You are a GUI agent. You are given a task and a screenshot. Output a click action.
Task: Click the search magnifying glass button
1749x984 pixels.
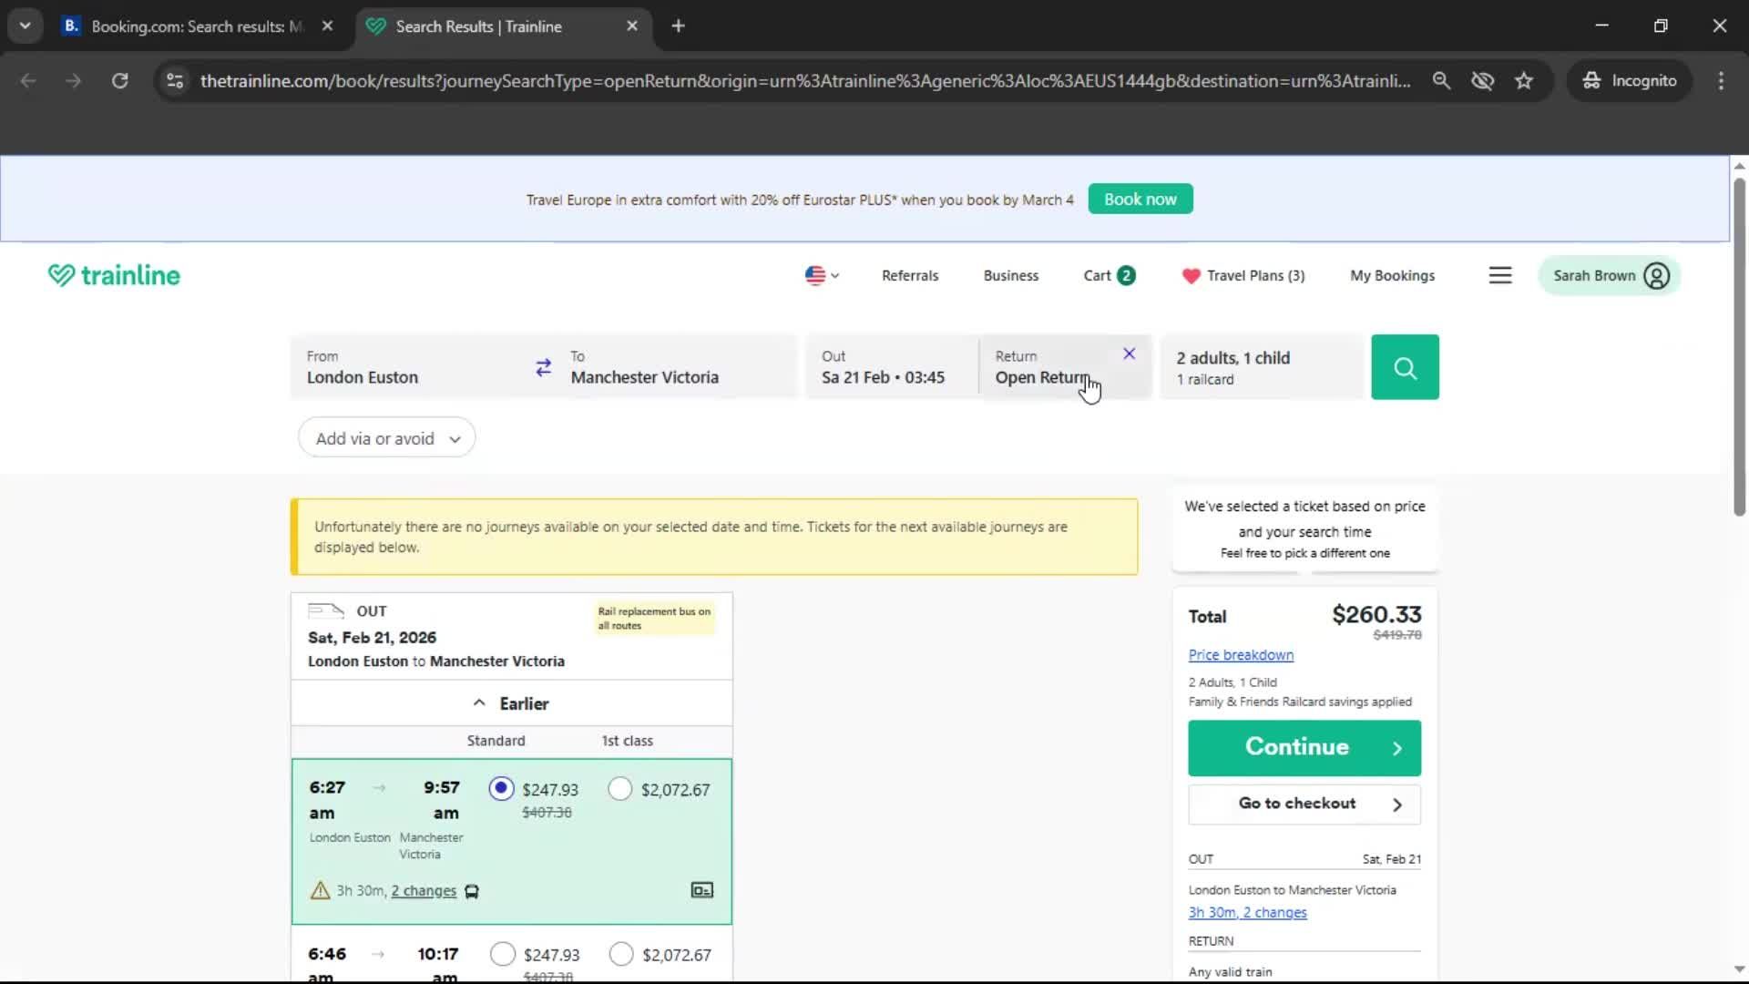[1405, 366]
